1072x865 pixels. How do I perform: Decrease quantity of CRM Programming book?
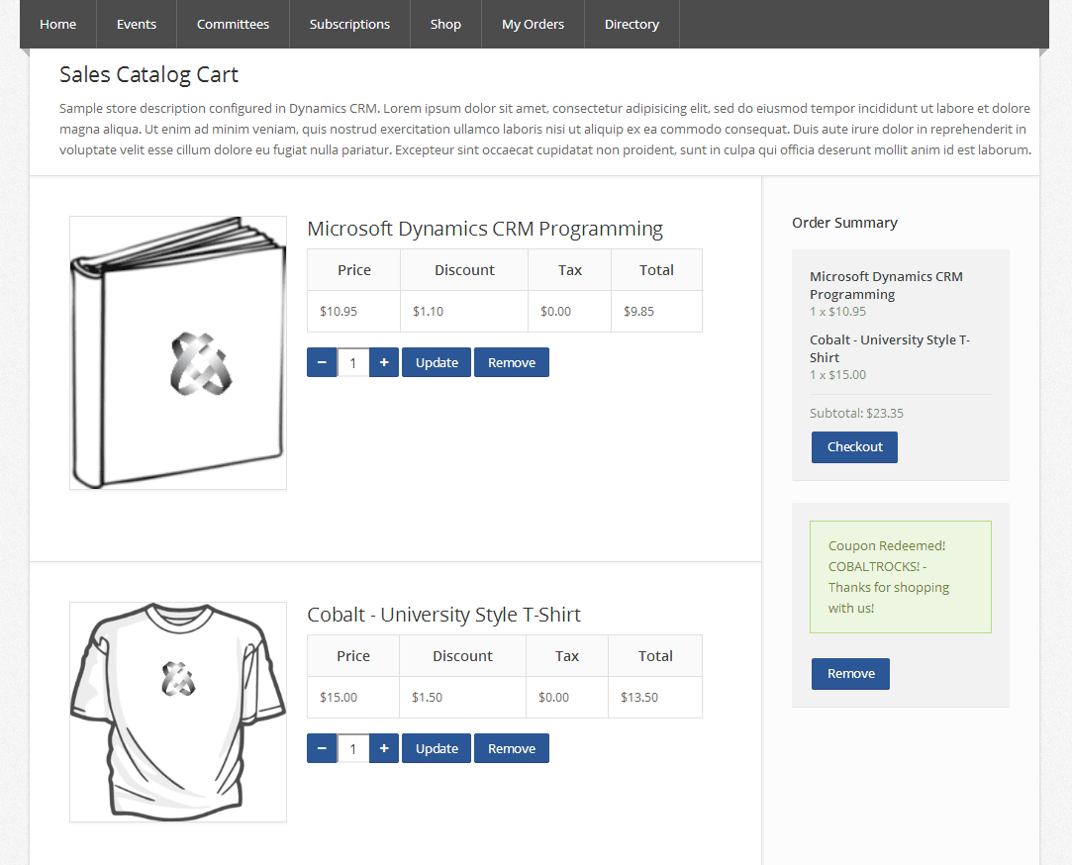322,362
